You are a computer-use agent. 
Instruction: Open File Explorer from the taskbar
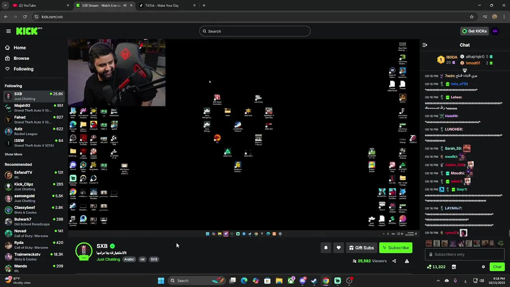279,281
